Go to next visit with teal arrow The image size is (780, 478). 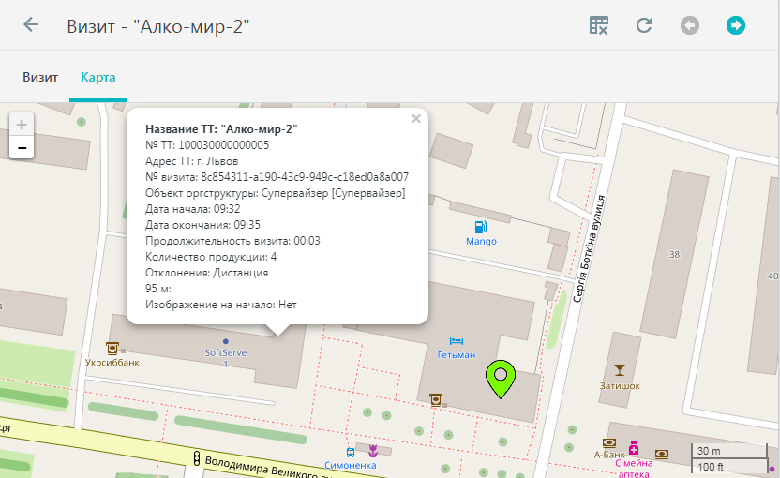tap(735, 25)
